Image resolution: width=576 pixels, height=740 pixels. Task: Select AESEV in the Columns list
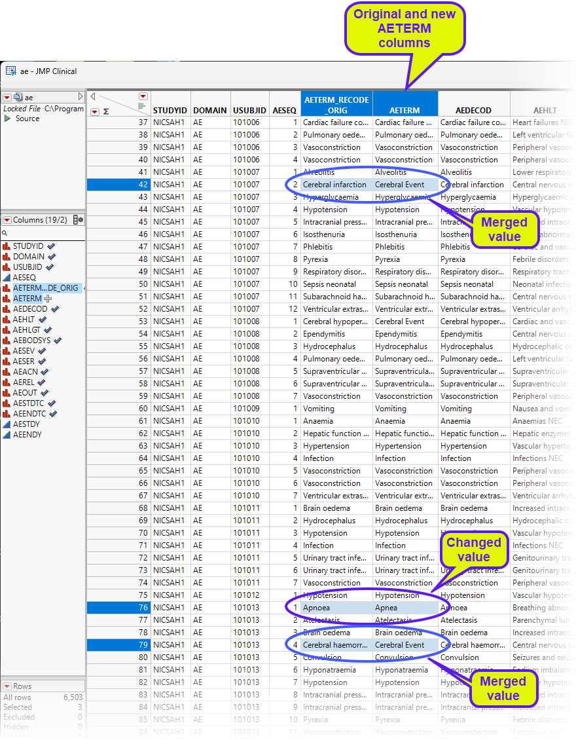(25, 351)
